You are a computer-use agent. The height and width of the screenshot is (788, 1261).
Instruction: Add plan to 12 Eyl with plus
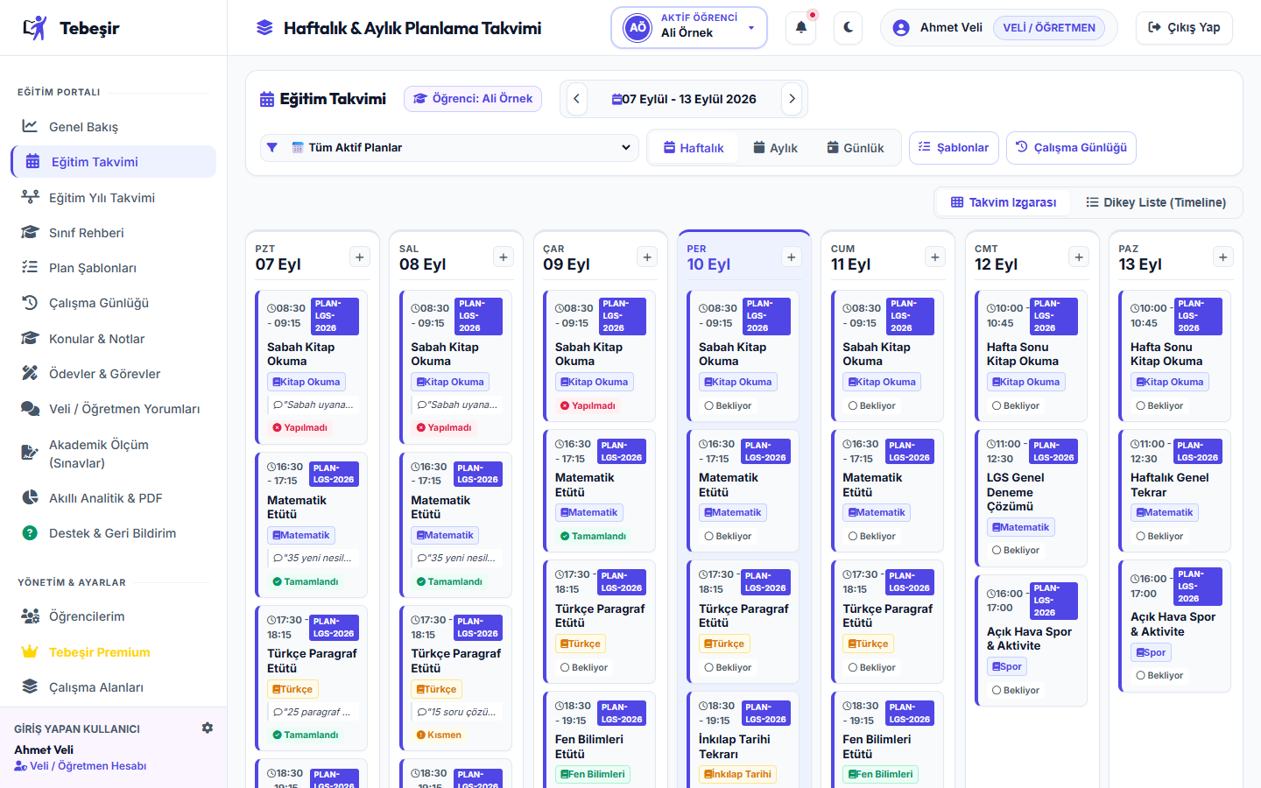1079,257
